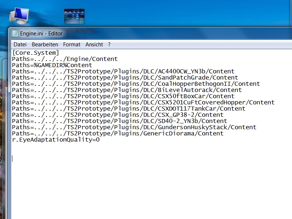Click the BiLevelAutorack path line

pos(127,90)
